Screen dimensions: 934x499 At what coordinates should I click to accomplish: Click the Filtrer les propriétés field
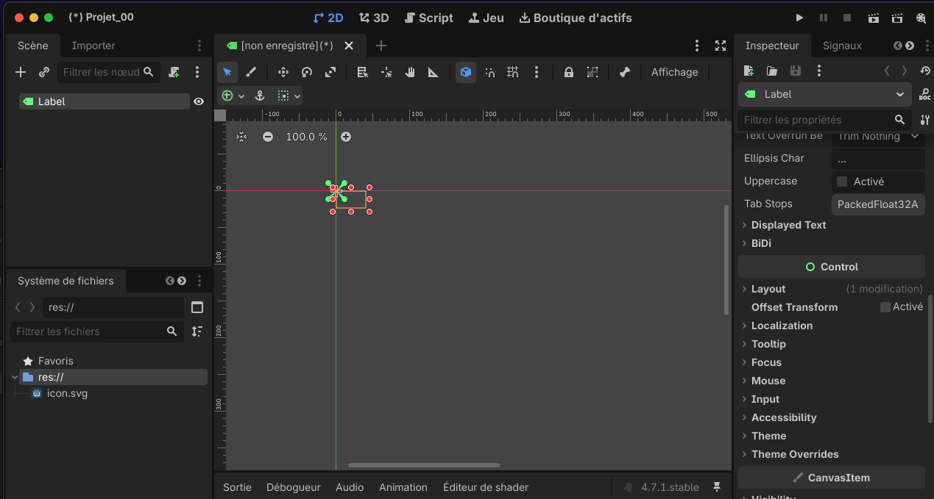(x=825, y=120)
